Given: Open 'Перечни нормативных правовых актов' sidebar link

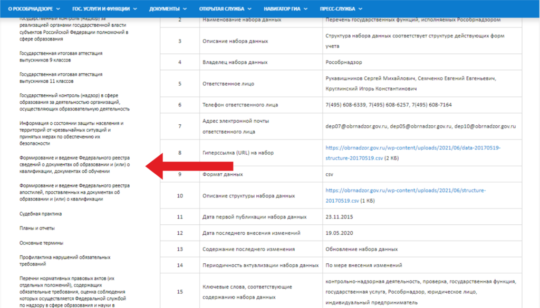Looking at the screenshot, I should [x=72, y=291].
